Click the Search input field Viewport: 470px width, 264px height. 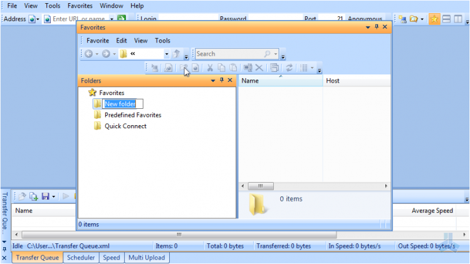[x=230, y=54]
